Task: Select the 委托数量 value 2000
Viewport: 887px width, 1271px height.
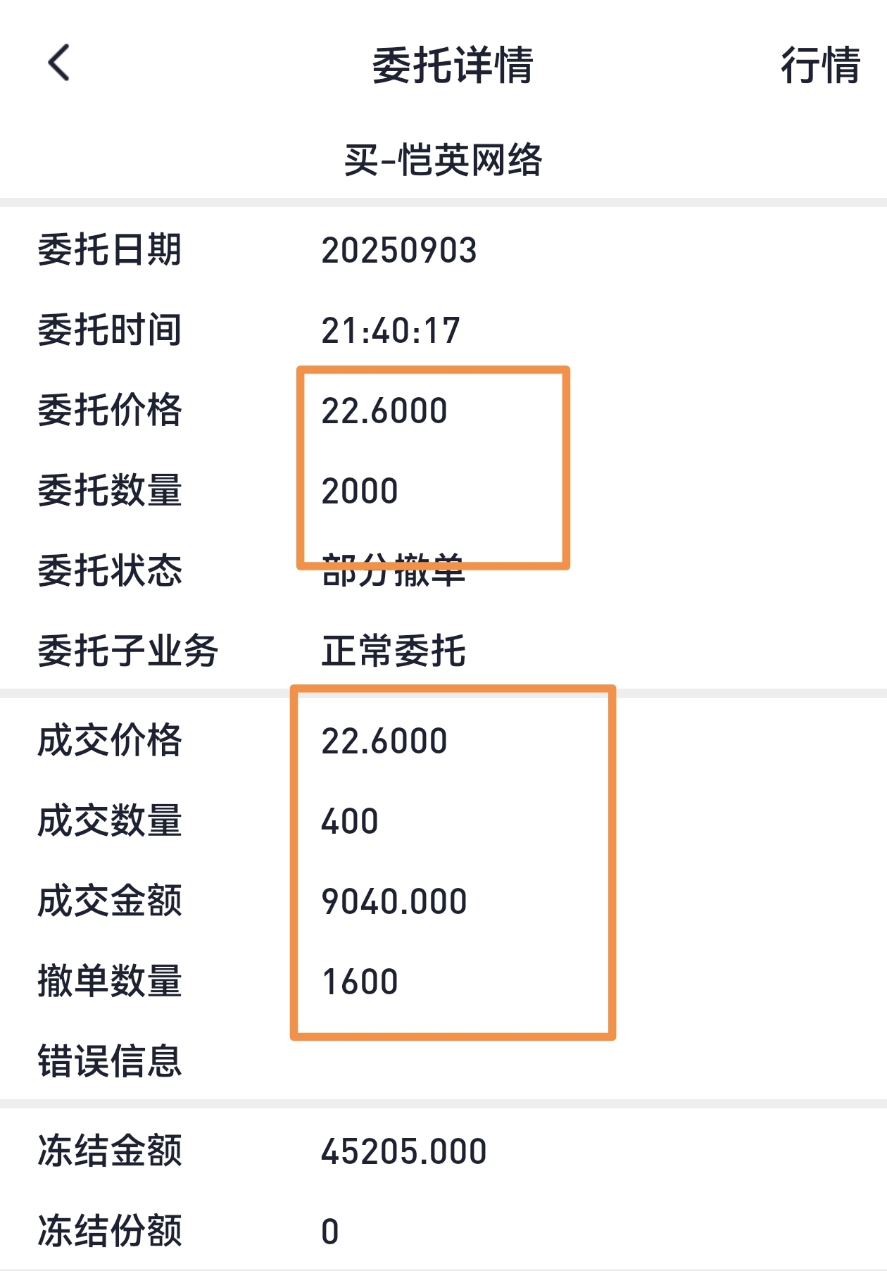Action: (x=360, y=491)
